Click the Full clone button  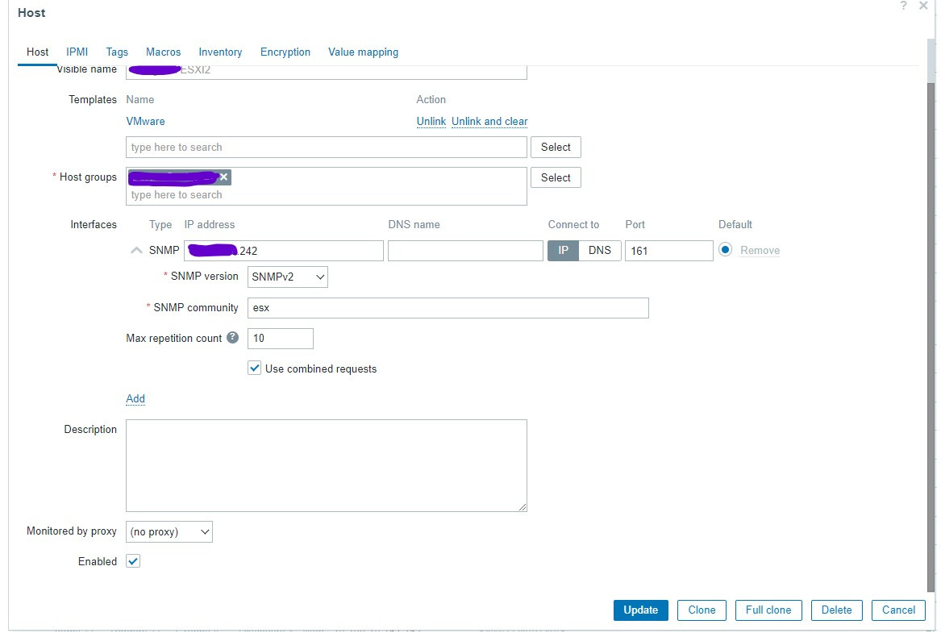pyautogui.click(x=768, y=610)
